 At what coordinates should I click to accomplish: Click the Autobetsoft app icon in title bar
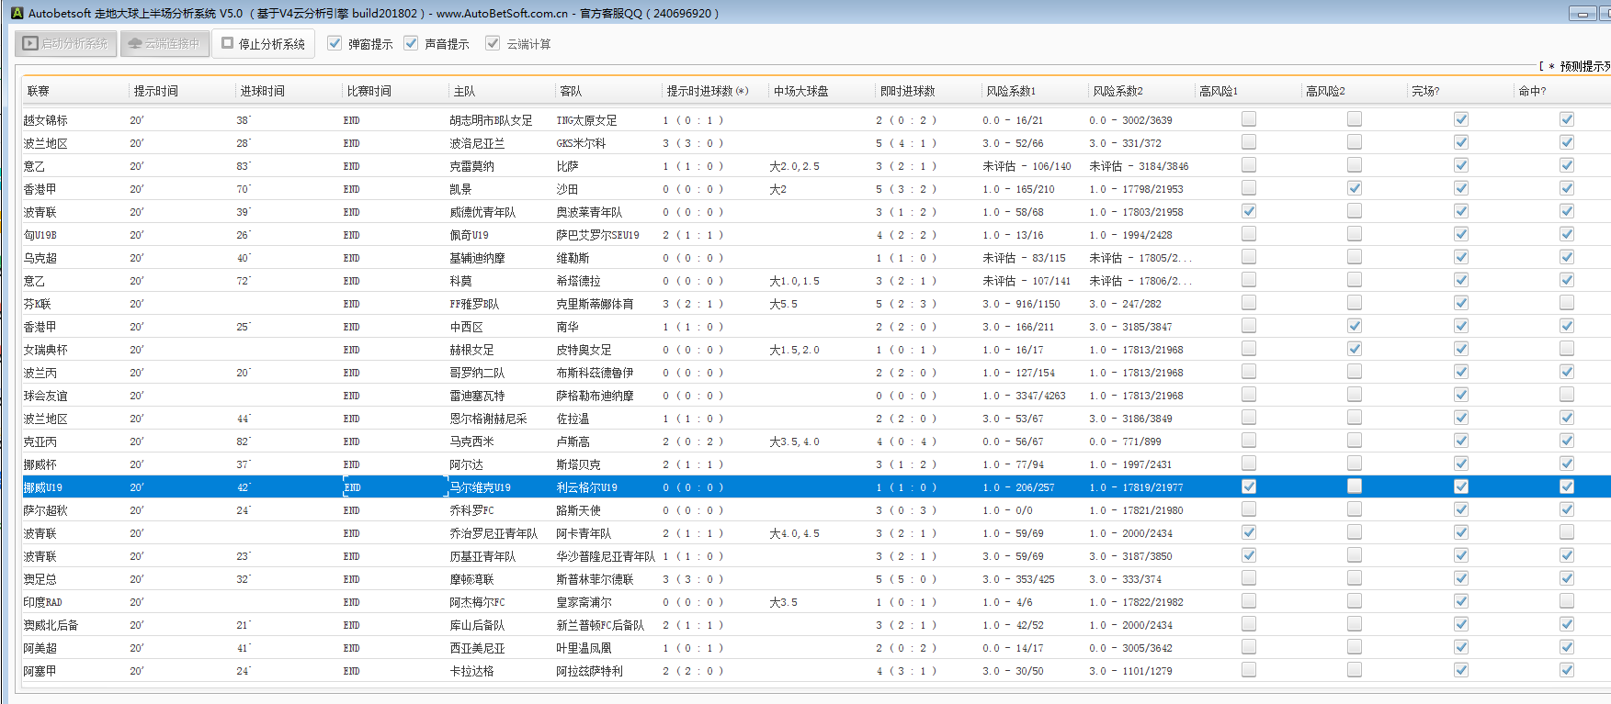coord(17,13)
